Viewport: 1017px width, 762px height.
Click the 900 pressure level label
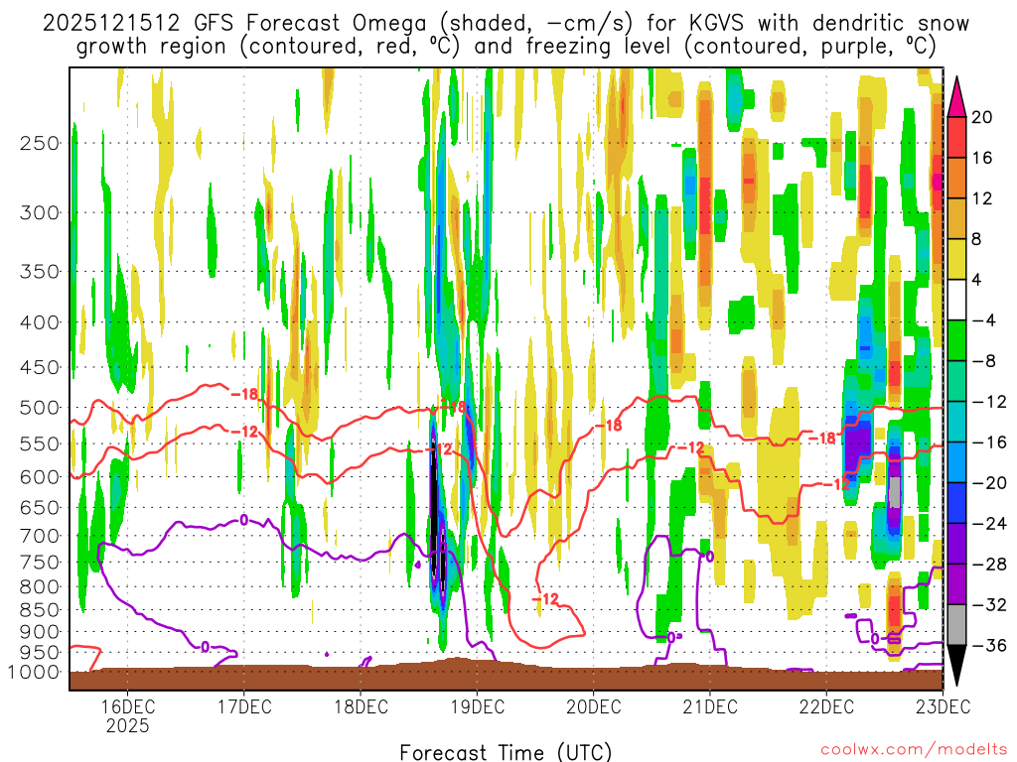pos(40,631)
